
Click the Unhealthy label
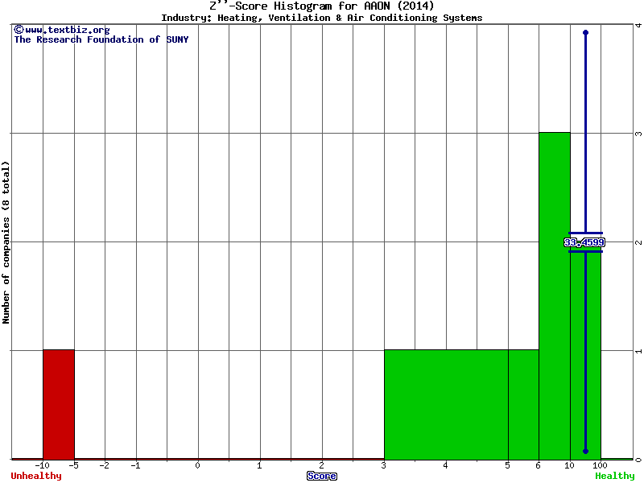coord(35,476)
